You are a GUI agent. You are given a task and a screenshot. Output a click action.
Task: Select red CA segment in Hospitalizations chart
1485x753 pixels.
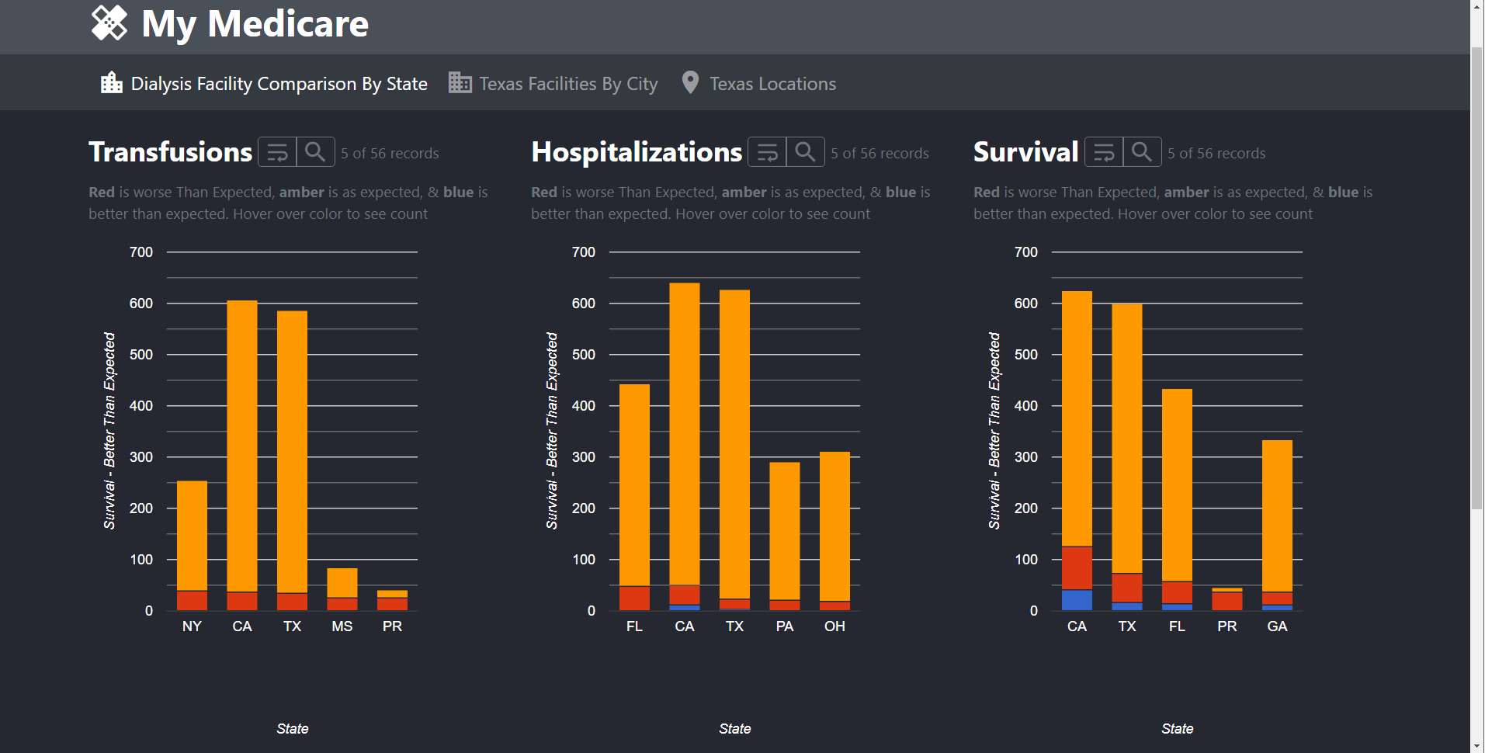pos(685,595)
